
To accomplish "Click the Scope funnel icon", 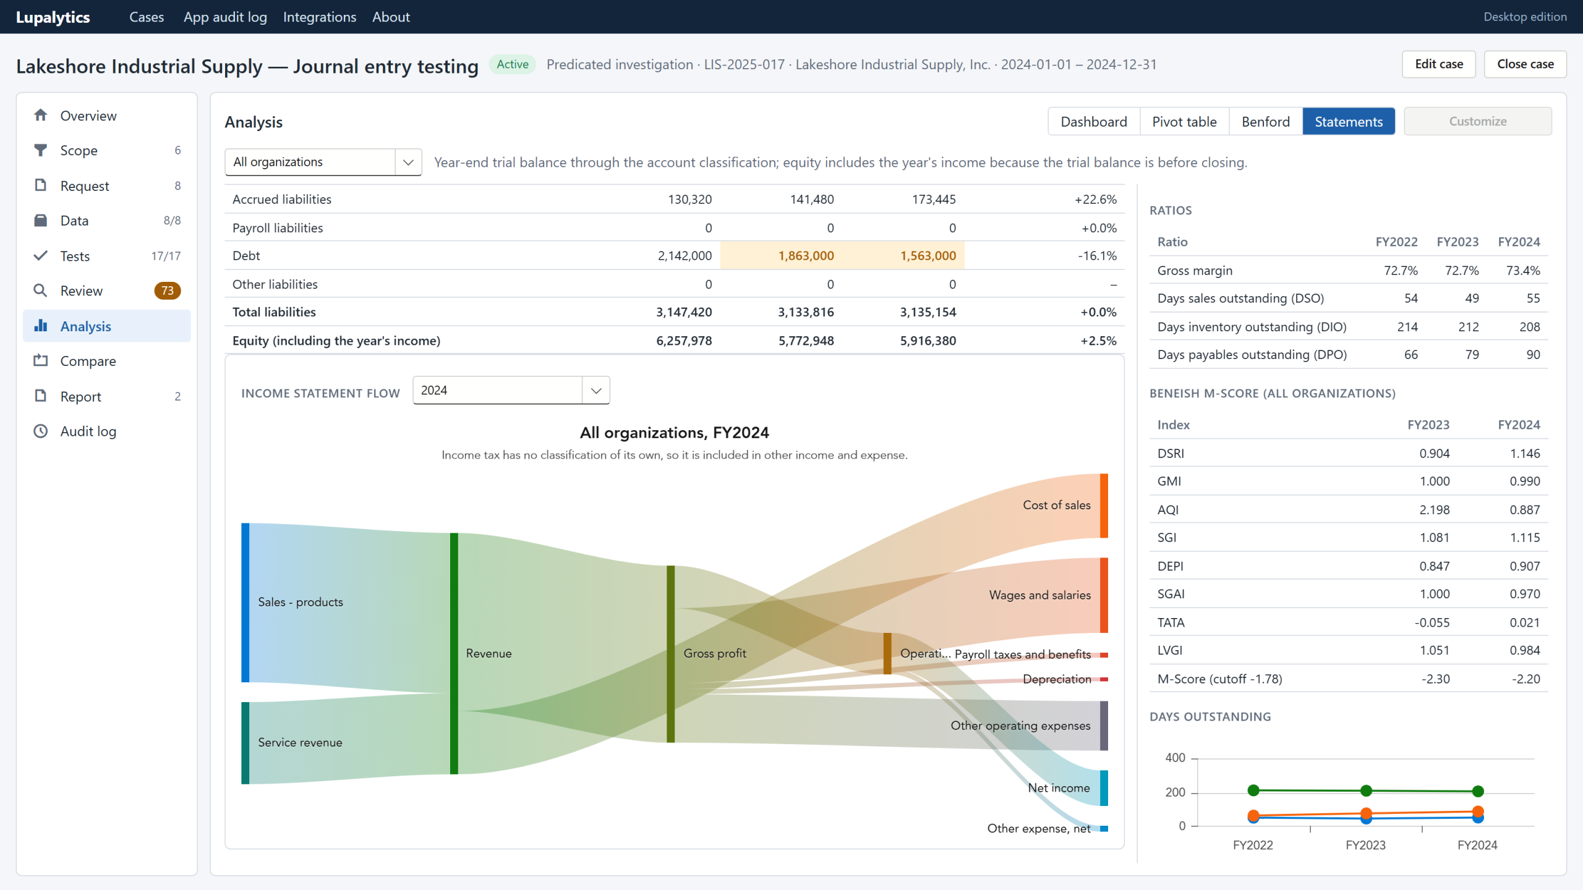I will 41,150.
